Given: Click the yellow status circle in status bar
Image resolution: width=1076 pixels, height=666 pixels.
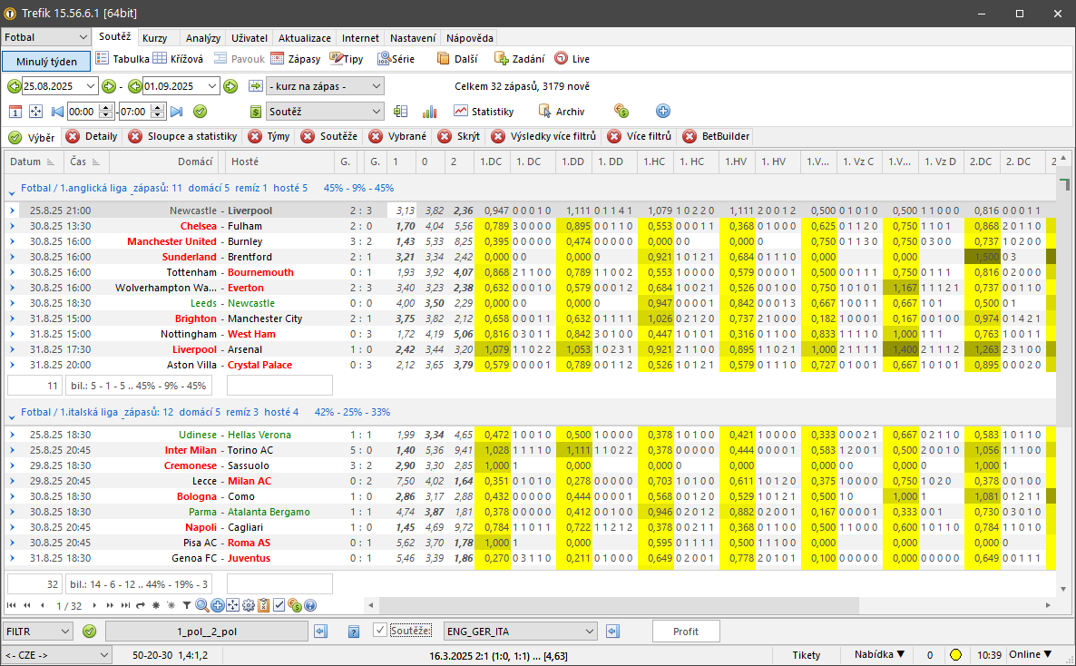Looking at the screenshot, I should coord(955,655).
